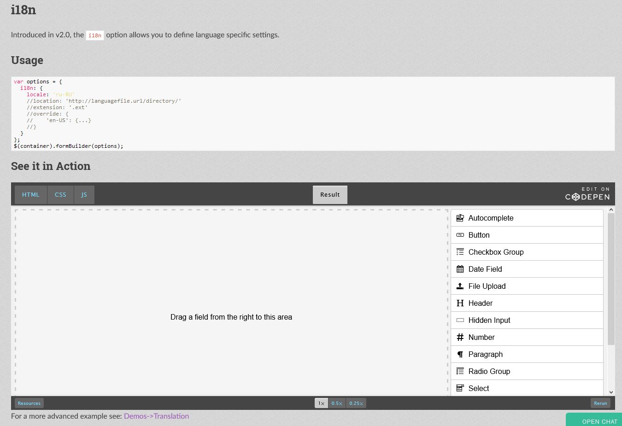The width and height of the screenshot is (622, 426).
Task: Open the Resources panel
Action: tap(29, 403)
